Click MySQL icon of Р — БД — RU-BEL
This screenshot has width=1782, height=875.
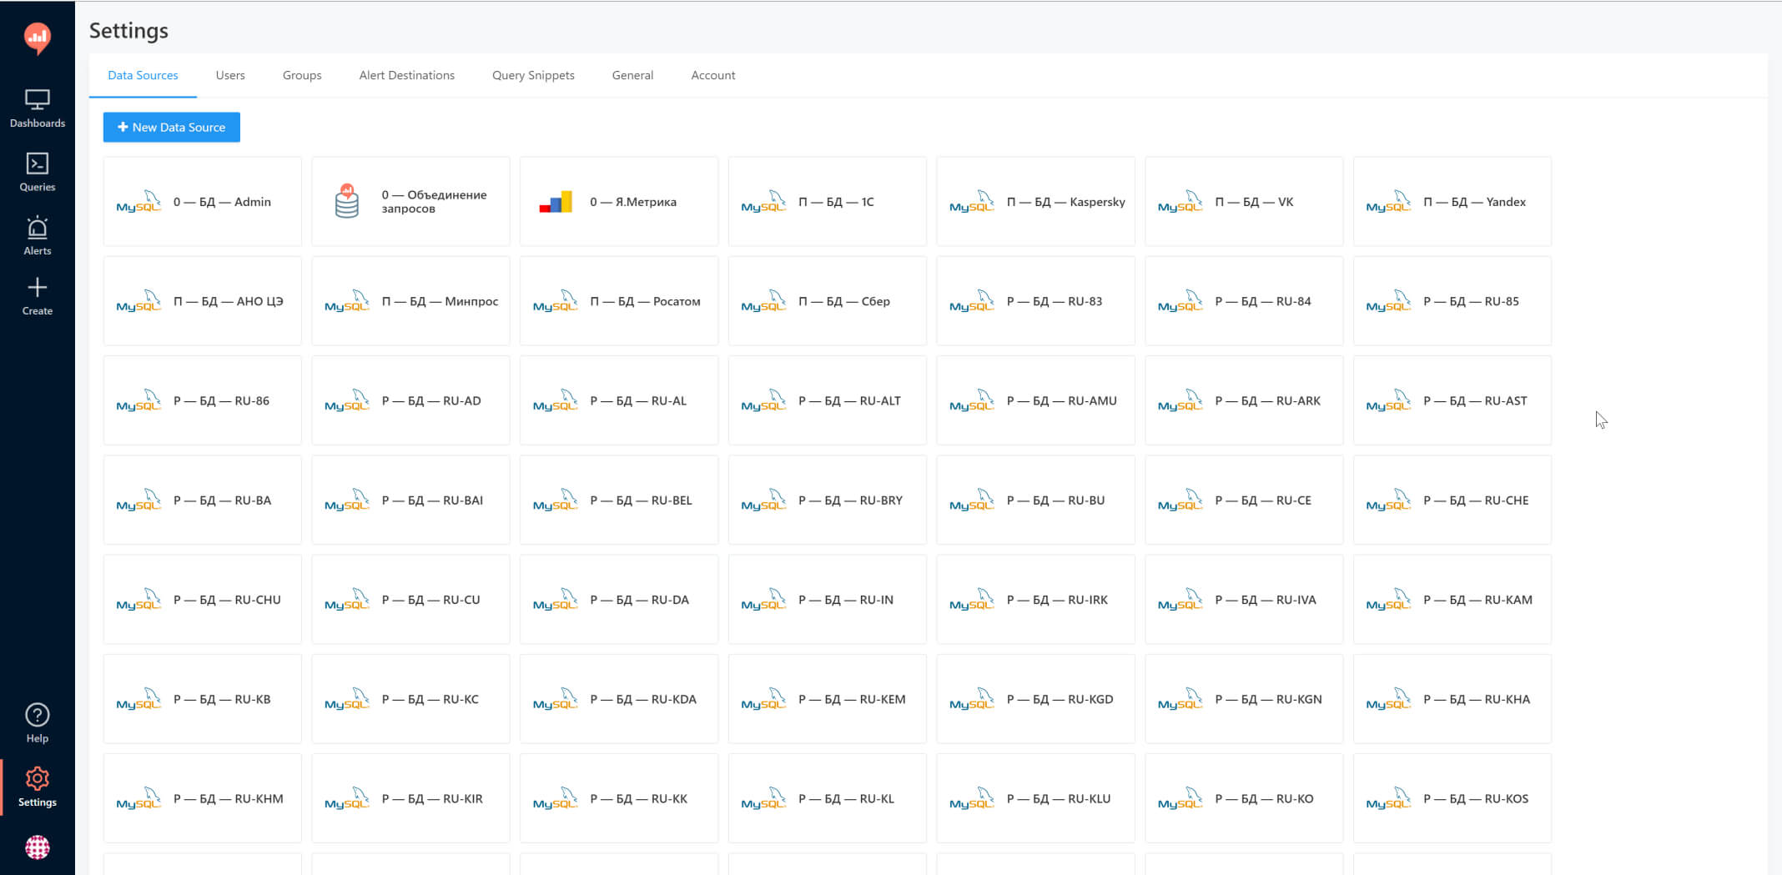click(556, 500)
